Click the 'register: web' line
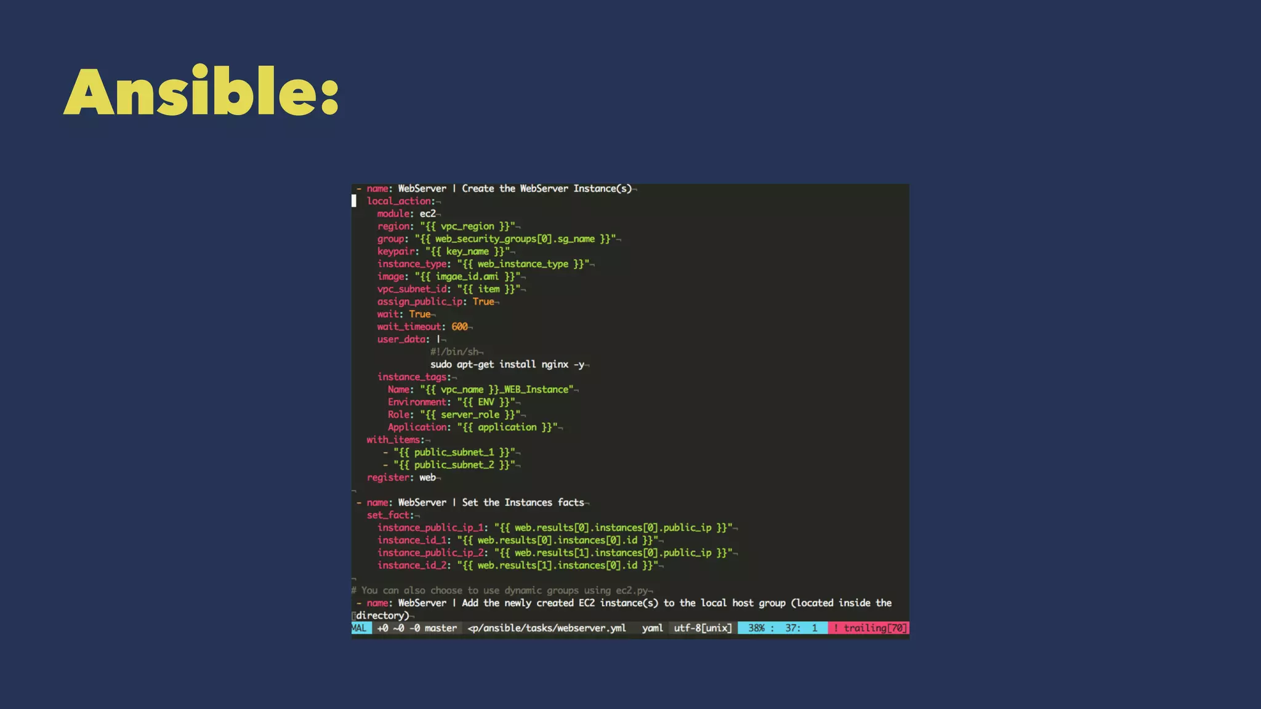Screen dimensions: 1261x709 pos(403,478)
